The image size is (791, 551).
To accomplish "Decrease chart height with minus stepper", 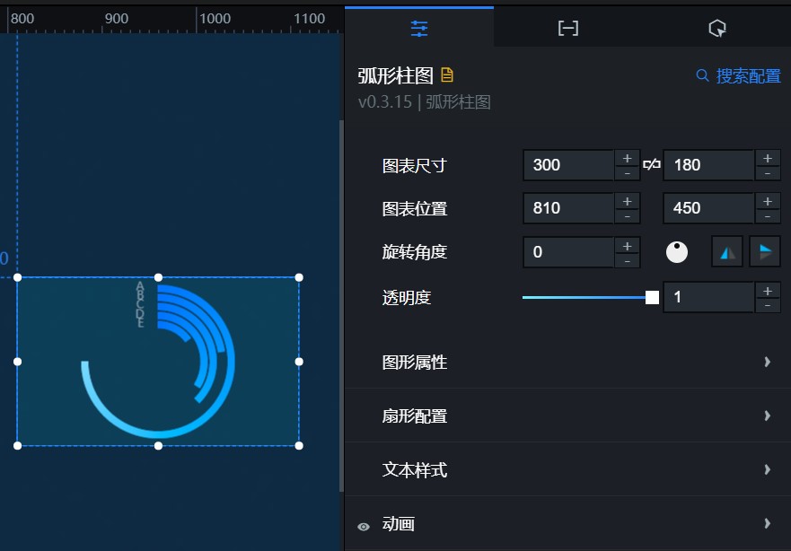I will click(x=768, y=173).
